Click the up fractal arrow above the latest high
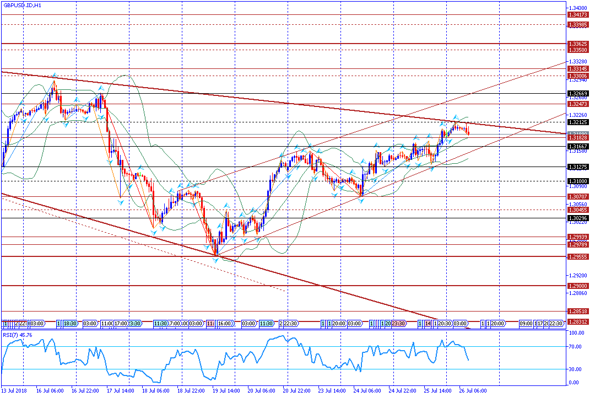This screenshot has width=595, height=397. pos(456,117)
